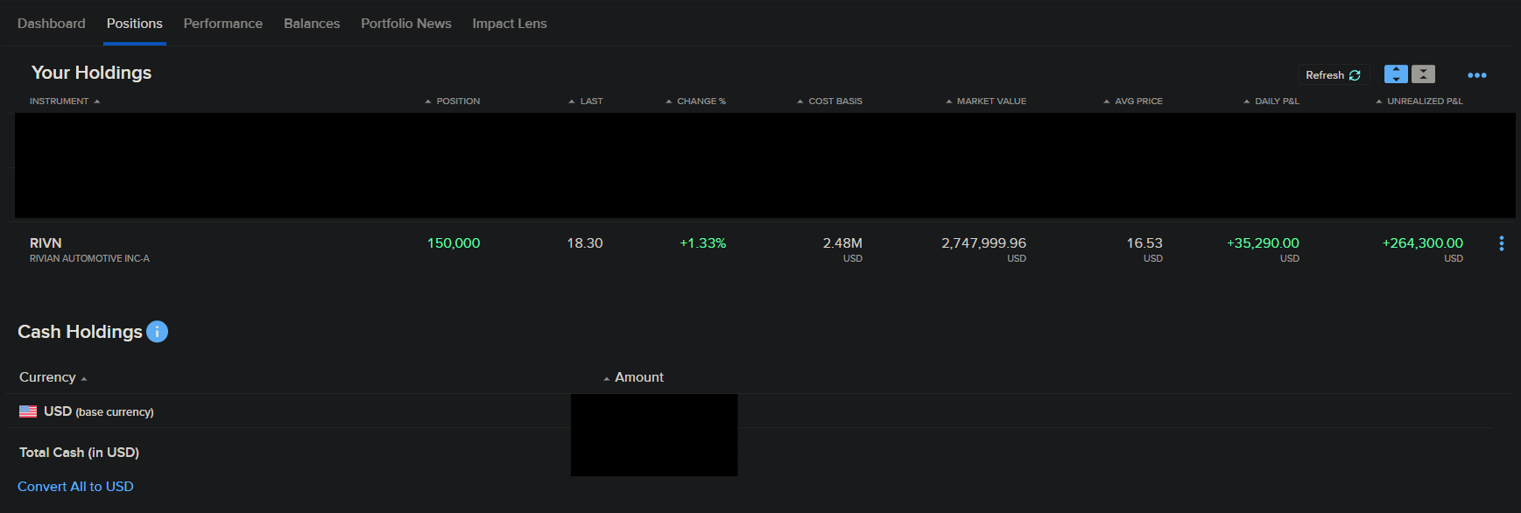1521x513 pixels.
Task: Switch to the Dashboard tab
Action: pyautogui.click(x=52, y=24)
